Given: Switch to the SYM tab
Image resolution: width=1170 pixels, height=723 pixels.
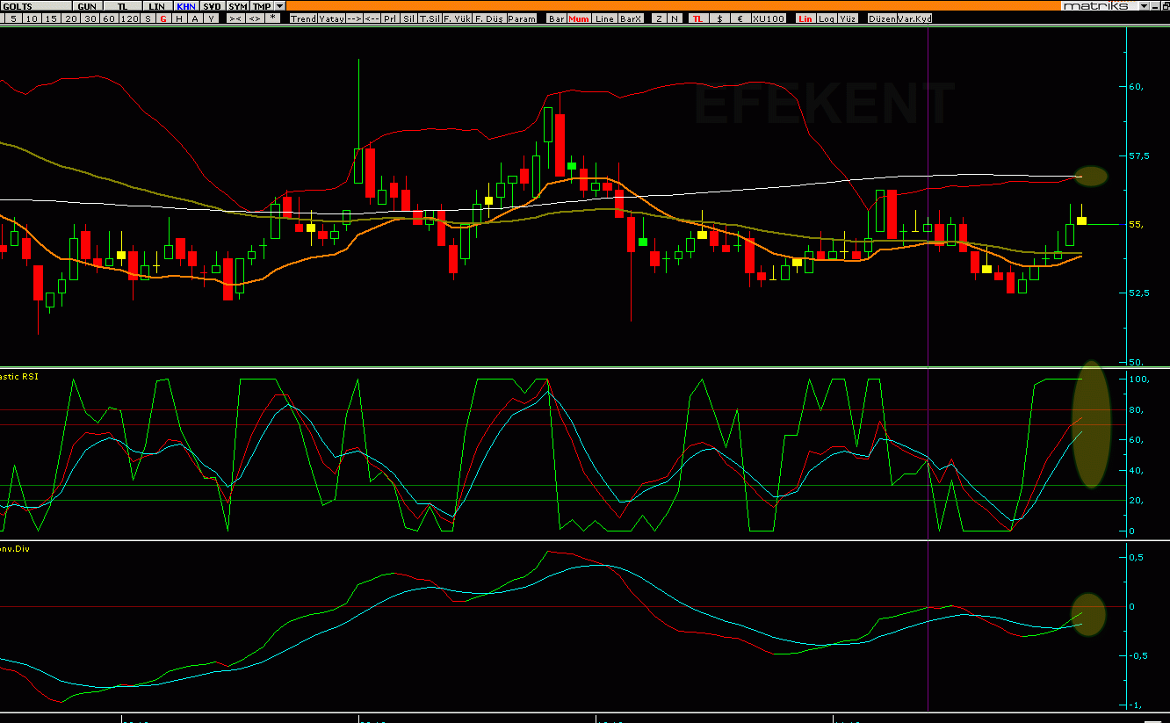Looking at the screenshot, I should [238, 6].
